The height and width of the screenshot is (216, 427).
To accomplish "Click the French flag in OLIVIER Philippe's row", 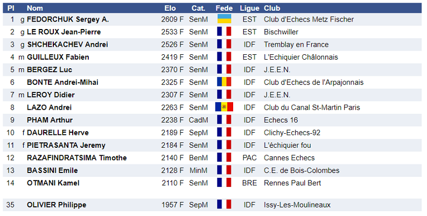I will [x=224, y=205].
